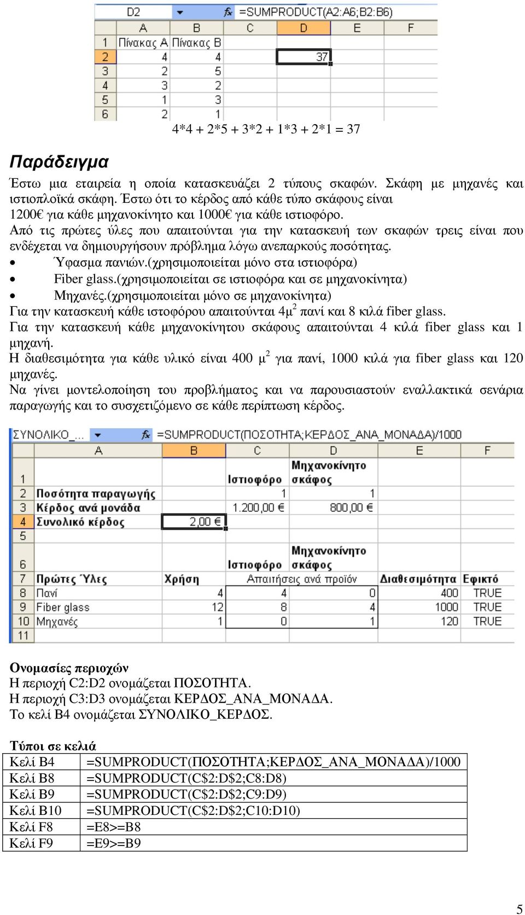This screenshot has width=525, height=915.
Task: Click the Πρώτες Ύλες header cell
Action: click(98, 579)
